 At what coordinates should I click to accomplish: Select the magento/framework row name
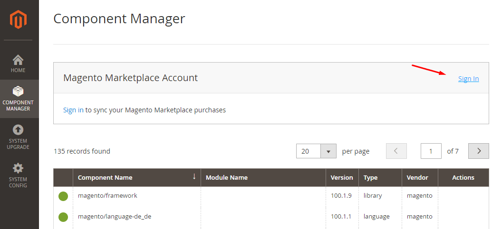(x=107, y=195)
